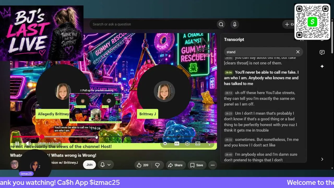Viewport: 334px width, 188px height.
Task: Open the notification bell dropdown
Action: tap(105, 164)
